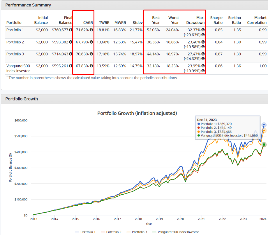Click the Portfolio 3 row label
Viewport: 268px width, 235px height.
(x=15, y=54)
